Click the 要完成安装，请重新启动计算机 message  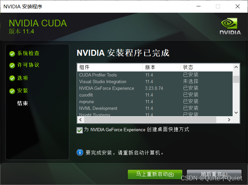125,153
